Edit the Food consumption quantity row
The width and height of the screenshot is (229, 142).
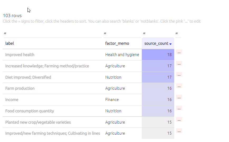pyautogui.click(x=179, y=109)
